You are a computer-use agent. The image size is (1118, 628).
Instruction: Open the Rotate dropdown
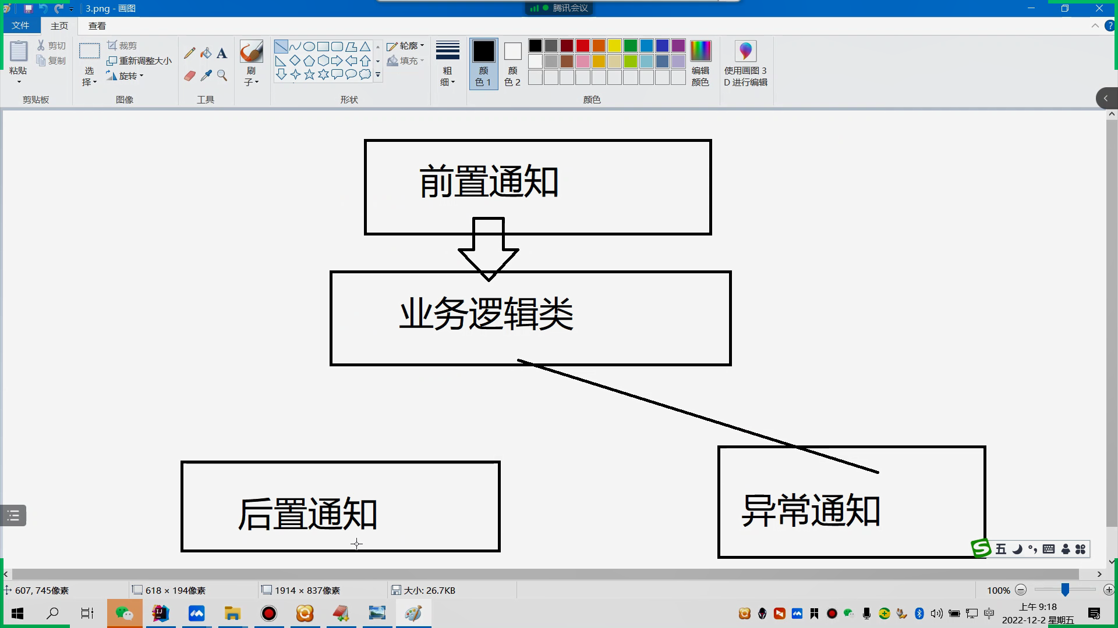pyautogui.click(x=127, y=76)
